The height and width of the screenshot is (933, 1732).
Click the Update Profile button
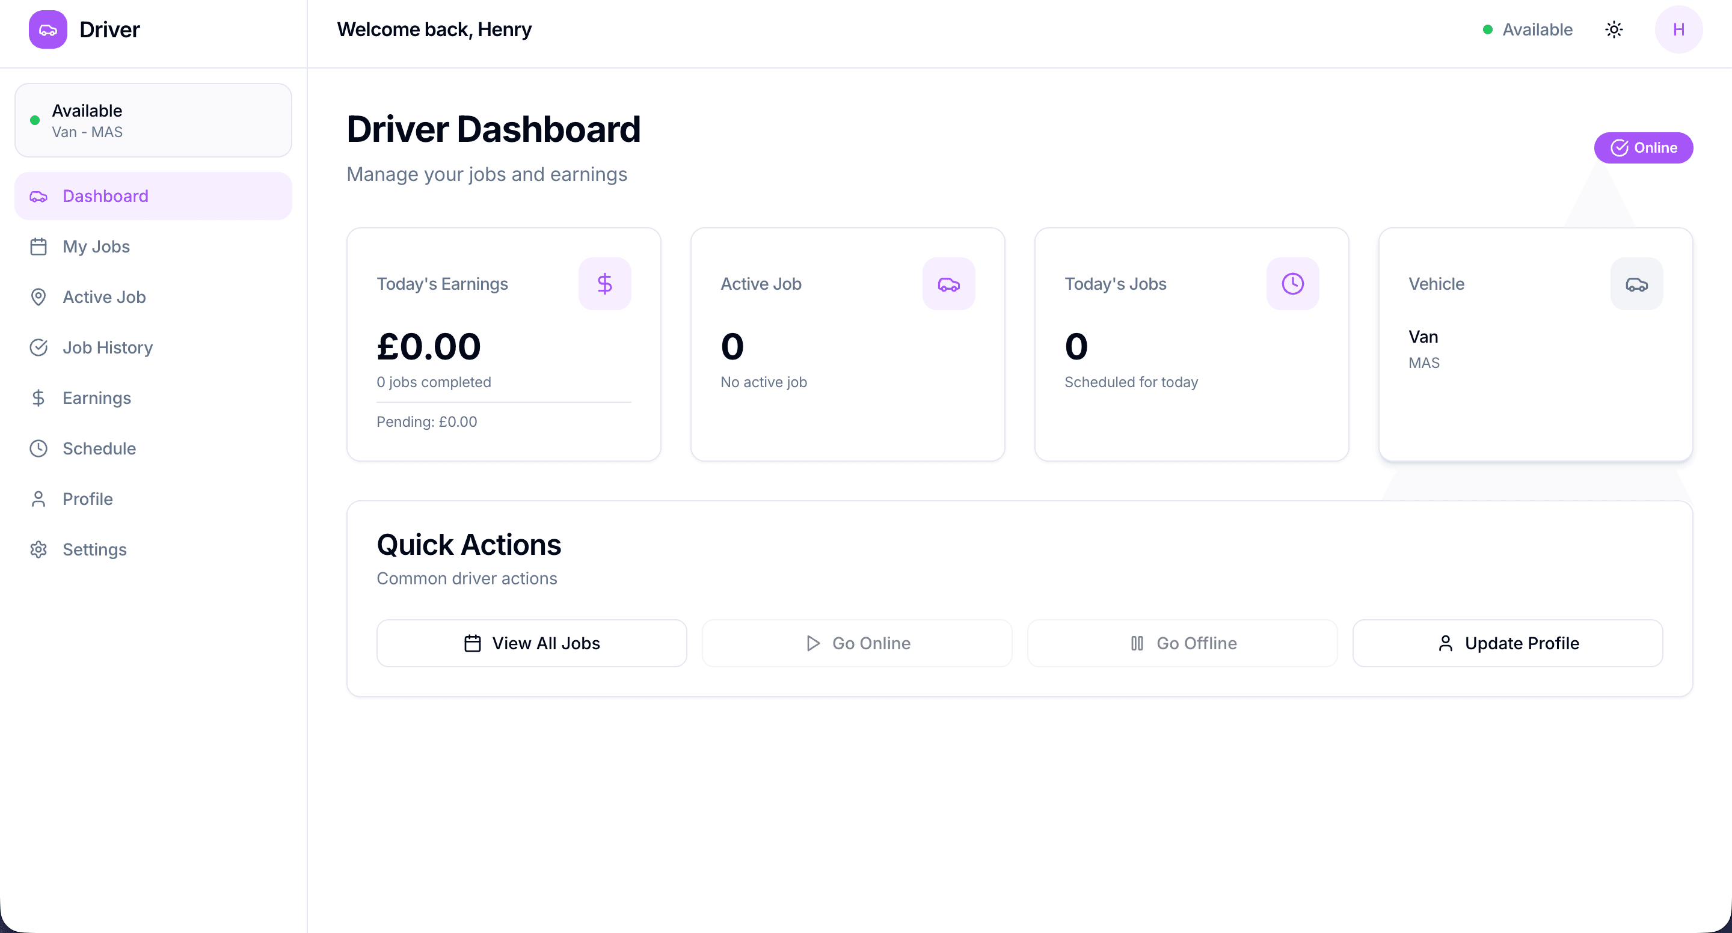(1508, 643)
